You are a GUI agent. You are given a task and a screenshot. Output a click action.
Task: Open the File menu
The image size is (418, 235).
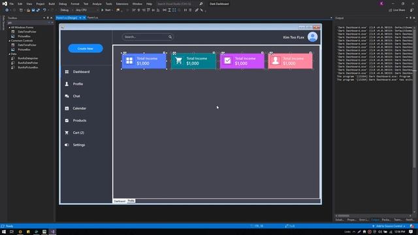(x=12, y=4)
